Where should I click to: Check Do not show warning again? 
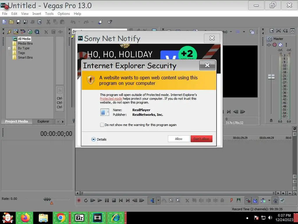(102, 125)
